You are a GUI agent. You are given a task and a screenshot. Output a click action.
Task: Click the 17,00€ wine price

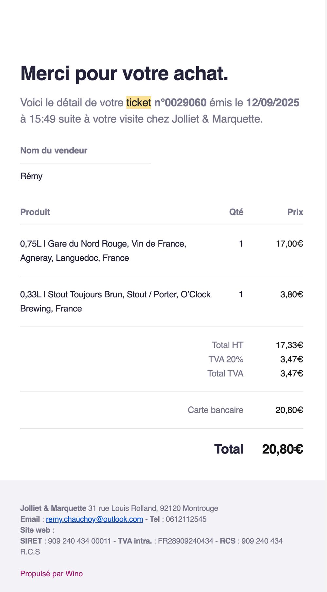pyautogui.click(x=289, y=244)
